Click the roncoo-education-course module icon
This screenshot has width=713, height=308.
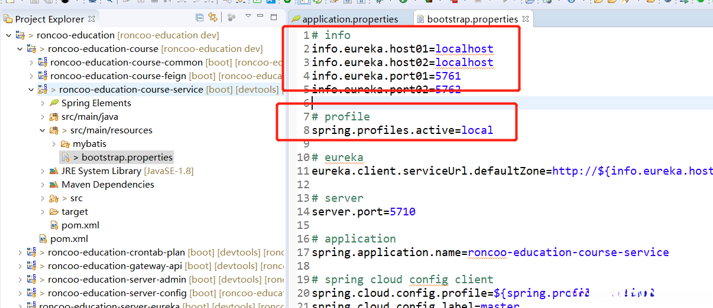click(x=31, y=49)
